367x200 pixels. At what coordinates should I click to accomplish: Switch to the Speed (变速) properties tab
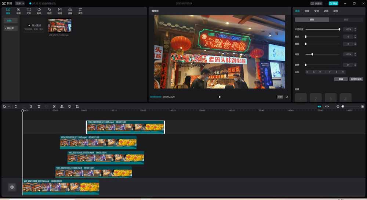(316, 11)
